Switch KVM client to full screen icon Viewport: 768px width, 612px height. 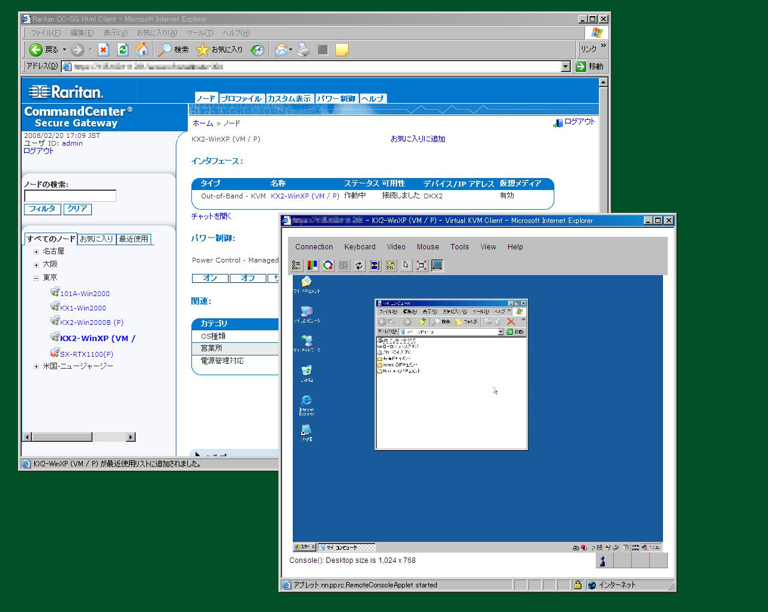pyautogui.click(x=422, y=266)
